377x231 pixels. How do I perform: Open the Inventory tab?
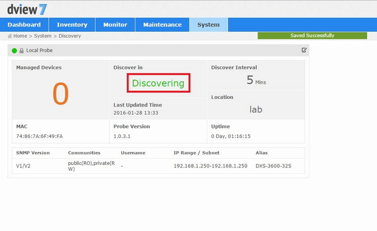72,25
